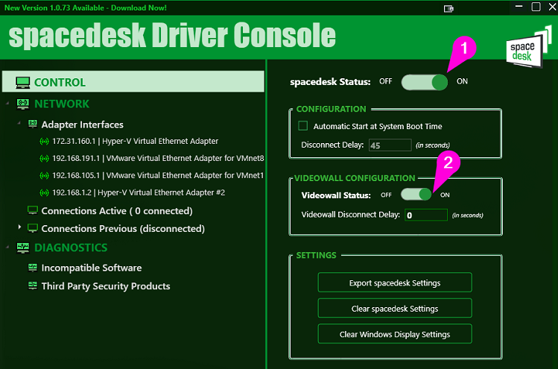The image size is (558, 369).
Task: Click the DIAGNOSTICS pulse monitor icon
Action: point(23,247)
